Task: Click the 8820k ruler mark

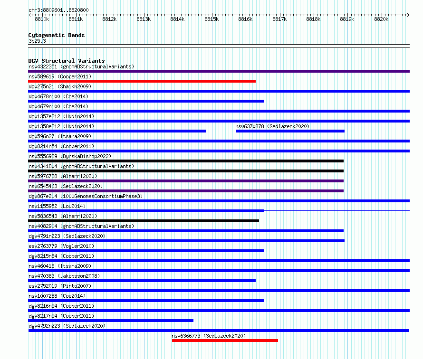Action: [382, 19]
